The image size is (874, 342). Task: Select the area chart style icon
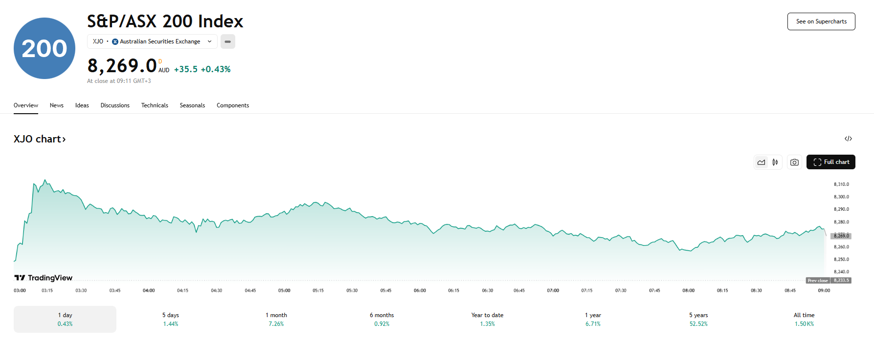[761, 161]
